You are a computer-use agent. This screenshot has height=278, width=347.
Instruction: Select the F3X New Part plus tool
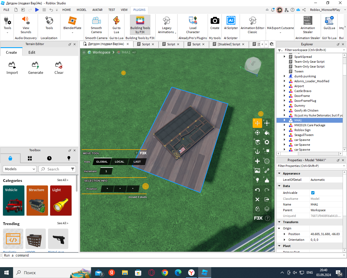pos(257,161)
